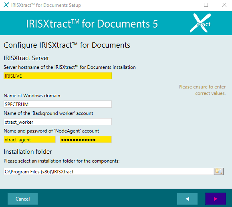Click 'Please select an installation folder' label
This screenshot has height=207, width=232.
[x=62, y=161]
